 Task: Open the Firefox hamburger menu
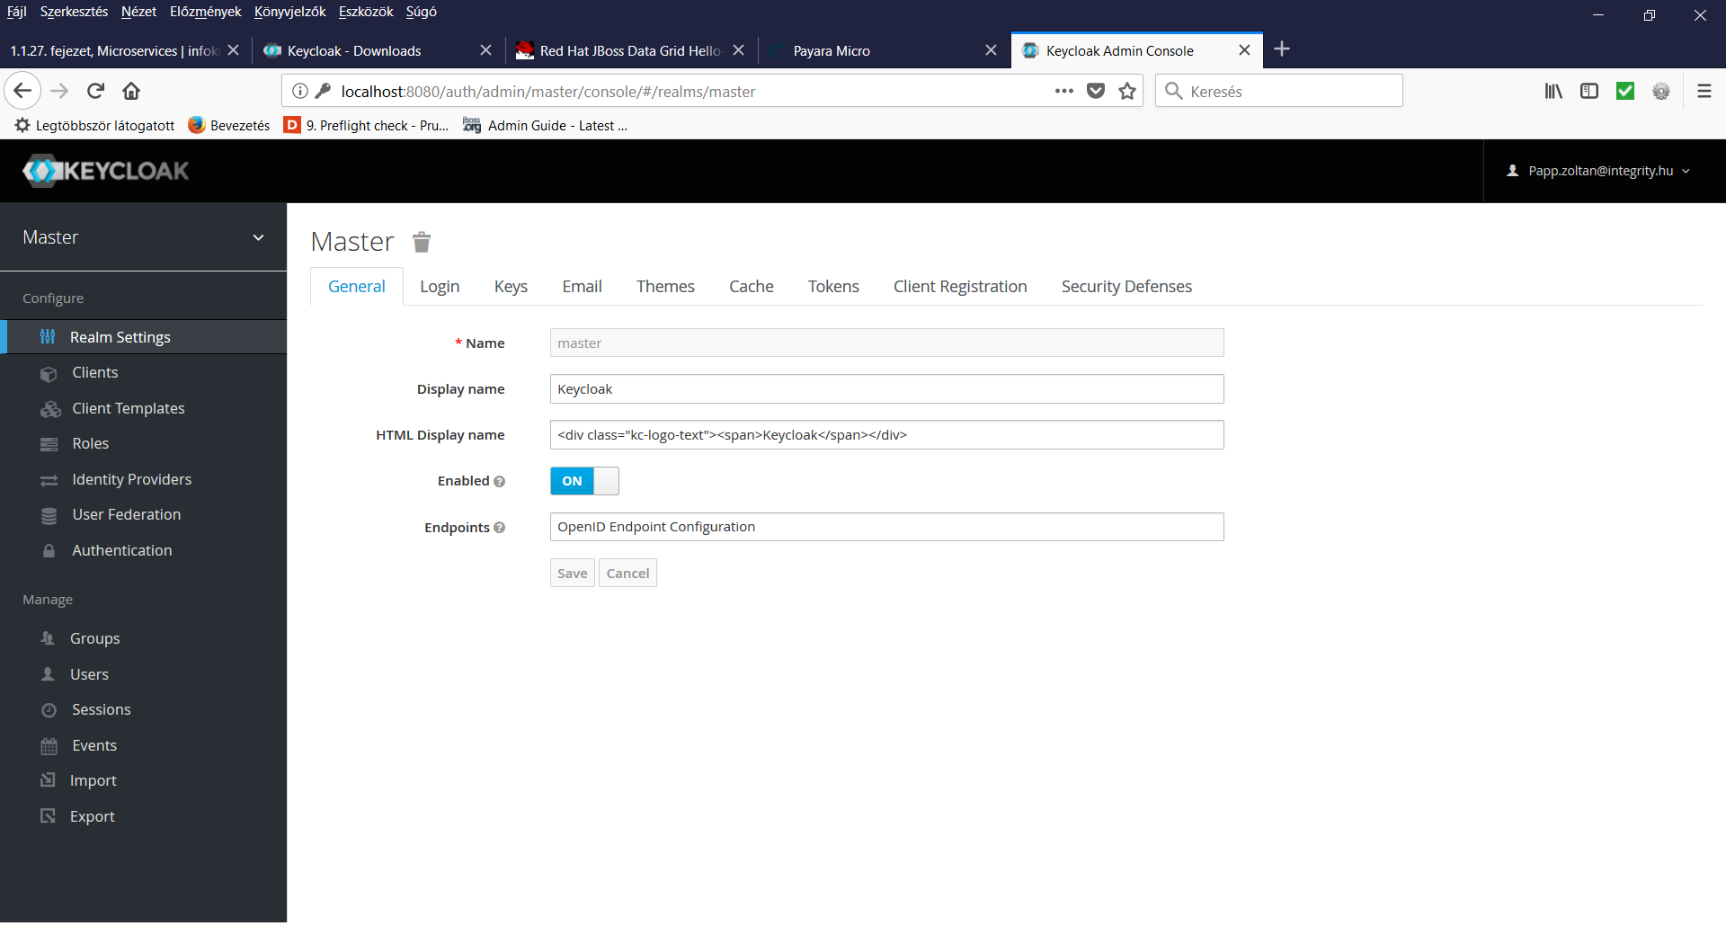click(1704, 91)
